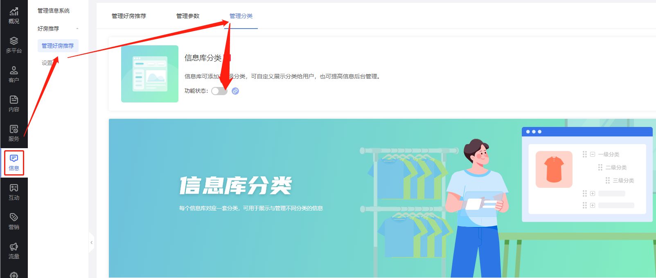The height and width of the screenshot is (278, 656).
Task: Click the 信息库分类 thumbnail image
Action: (x=150, y=74)
